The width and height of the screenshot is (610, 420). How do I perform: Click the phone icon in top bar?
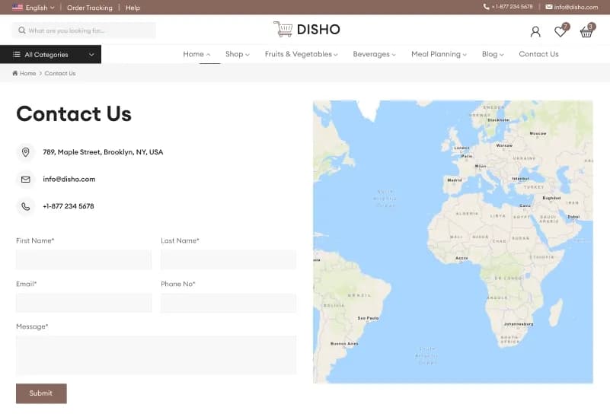coord(486,7)
